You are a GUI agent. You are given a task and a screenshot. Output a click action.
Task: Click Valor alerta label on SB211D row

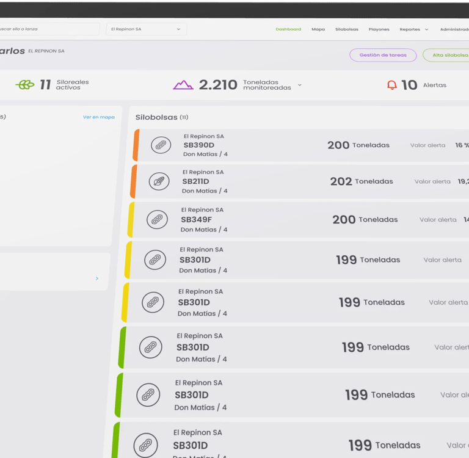432,181
